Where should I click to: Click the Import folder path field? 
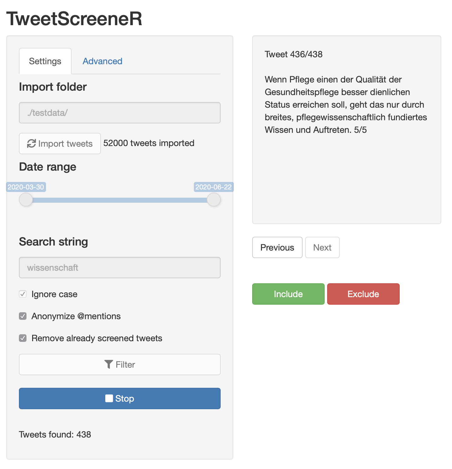120,113
